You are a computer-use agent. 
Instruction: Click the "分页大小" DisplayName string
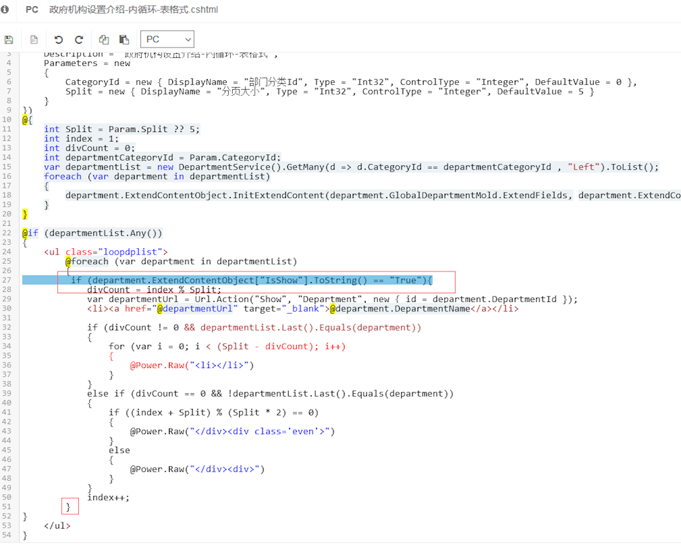click(x=238, y=91)
